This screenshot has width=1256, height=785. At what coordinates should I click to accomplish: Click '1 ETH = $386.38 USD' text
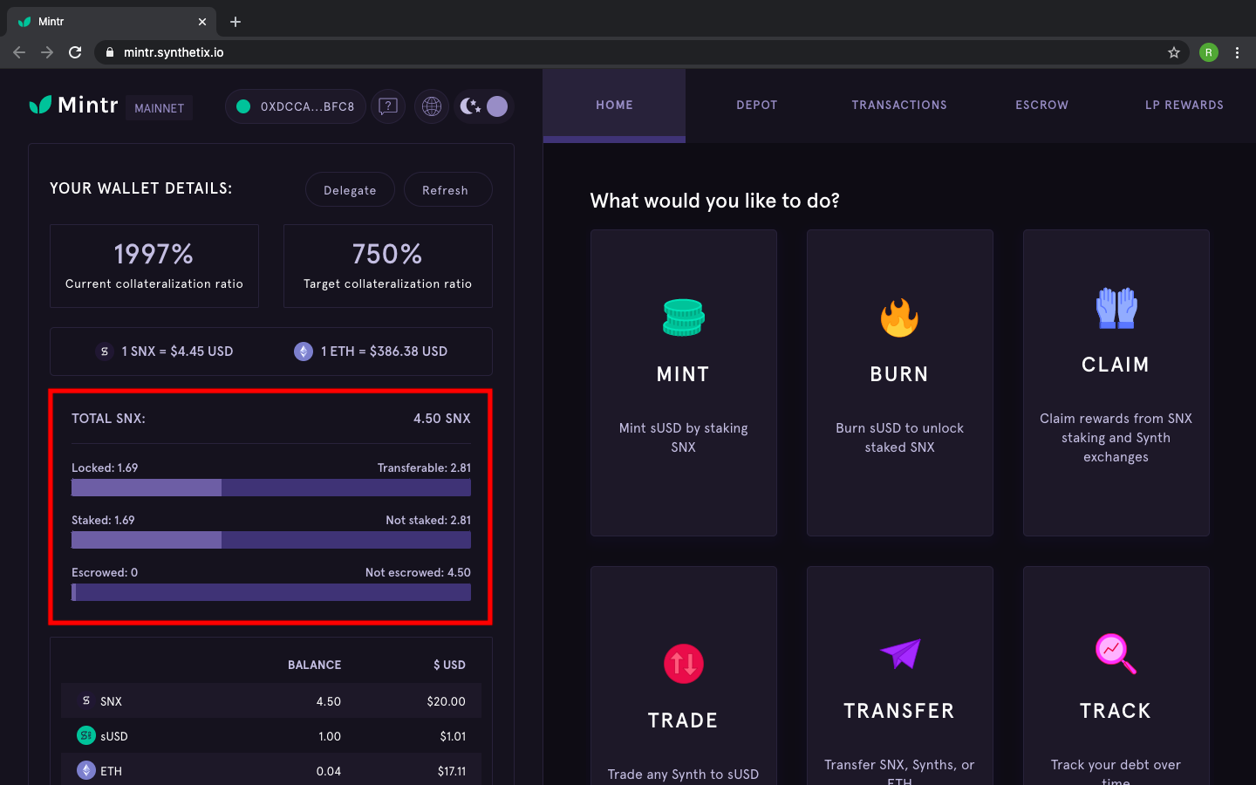pos(385,352)
